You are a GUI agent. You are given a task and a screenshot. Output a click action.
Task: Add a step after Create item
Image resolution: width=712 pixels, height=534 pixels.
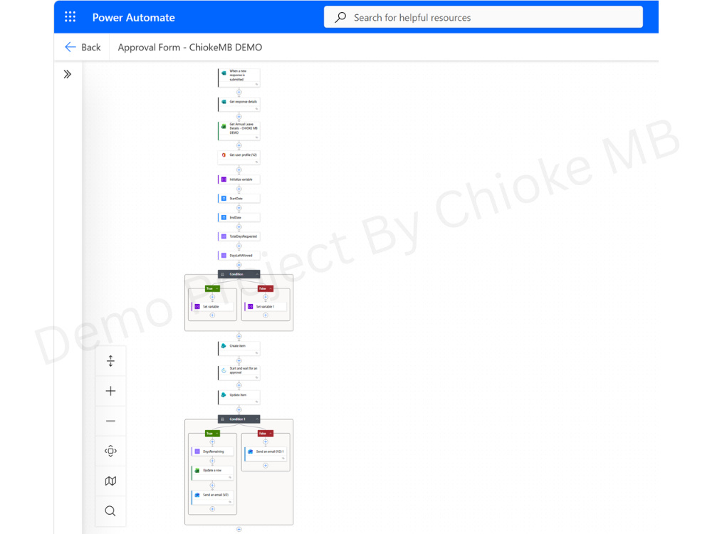coord(239,361)
